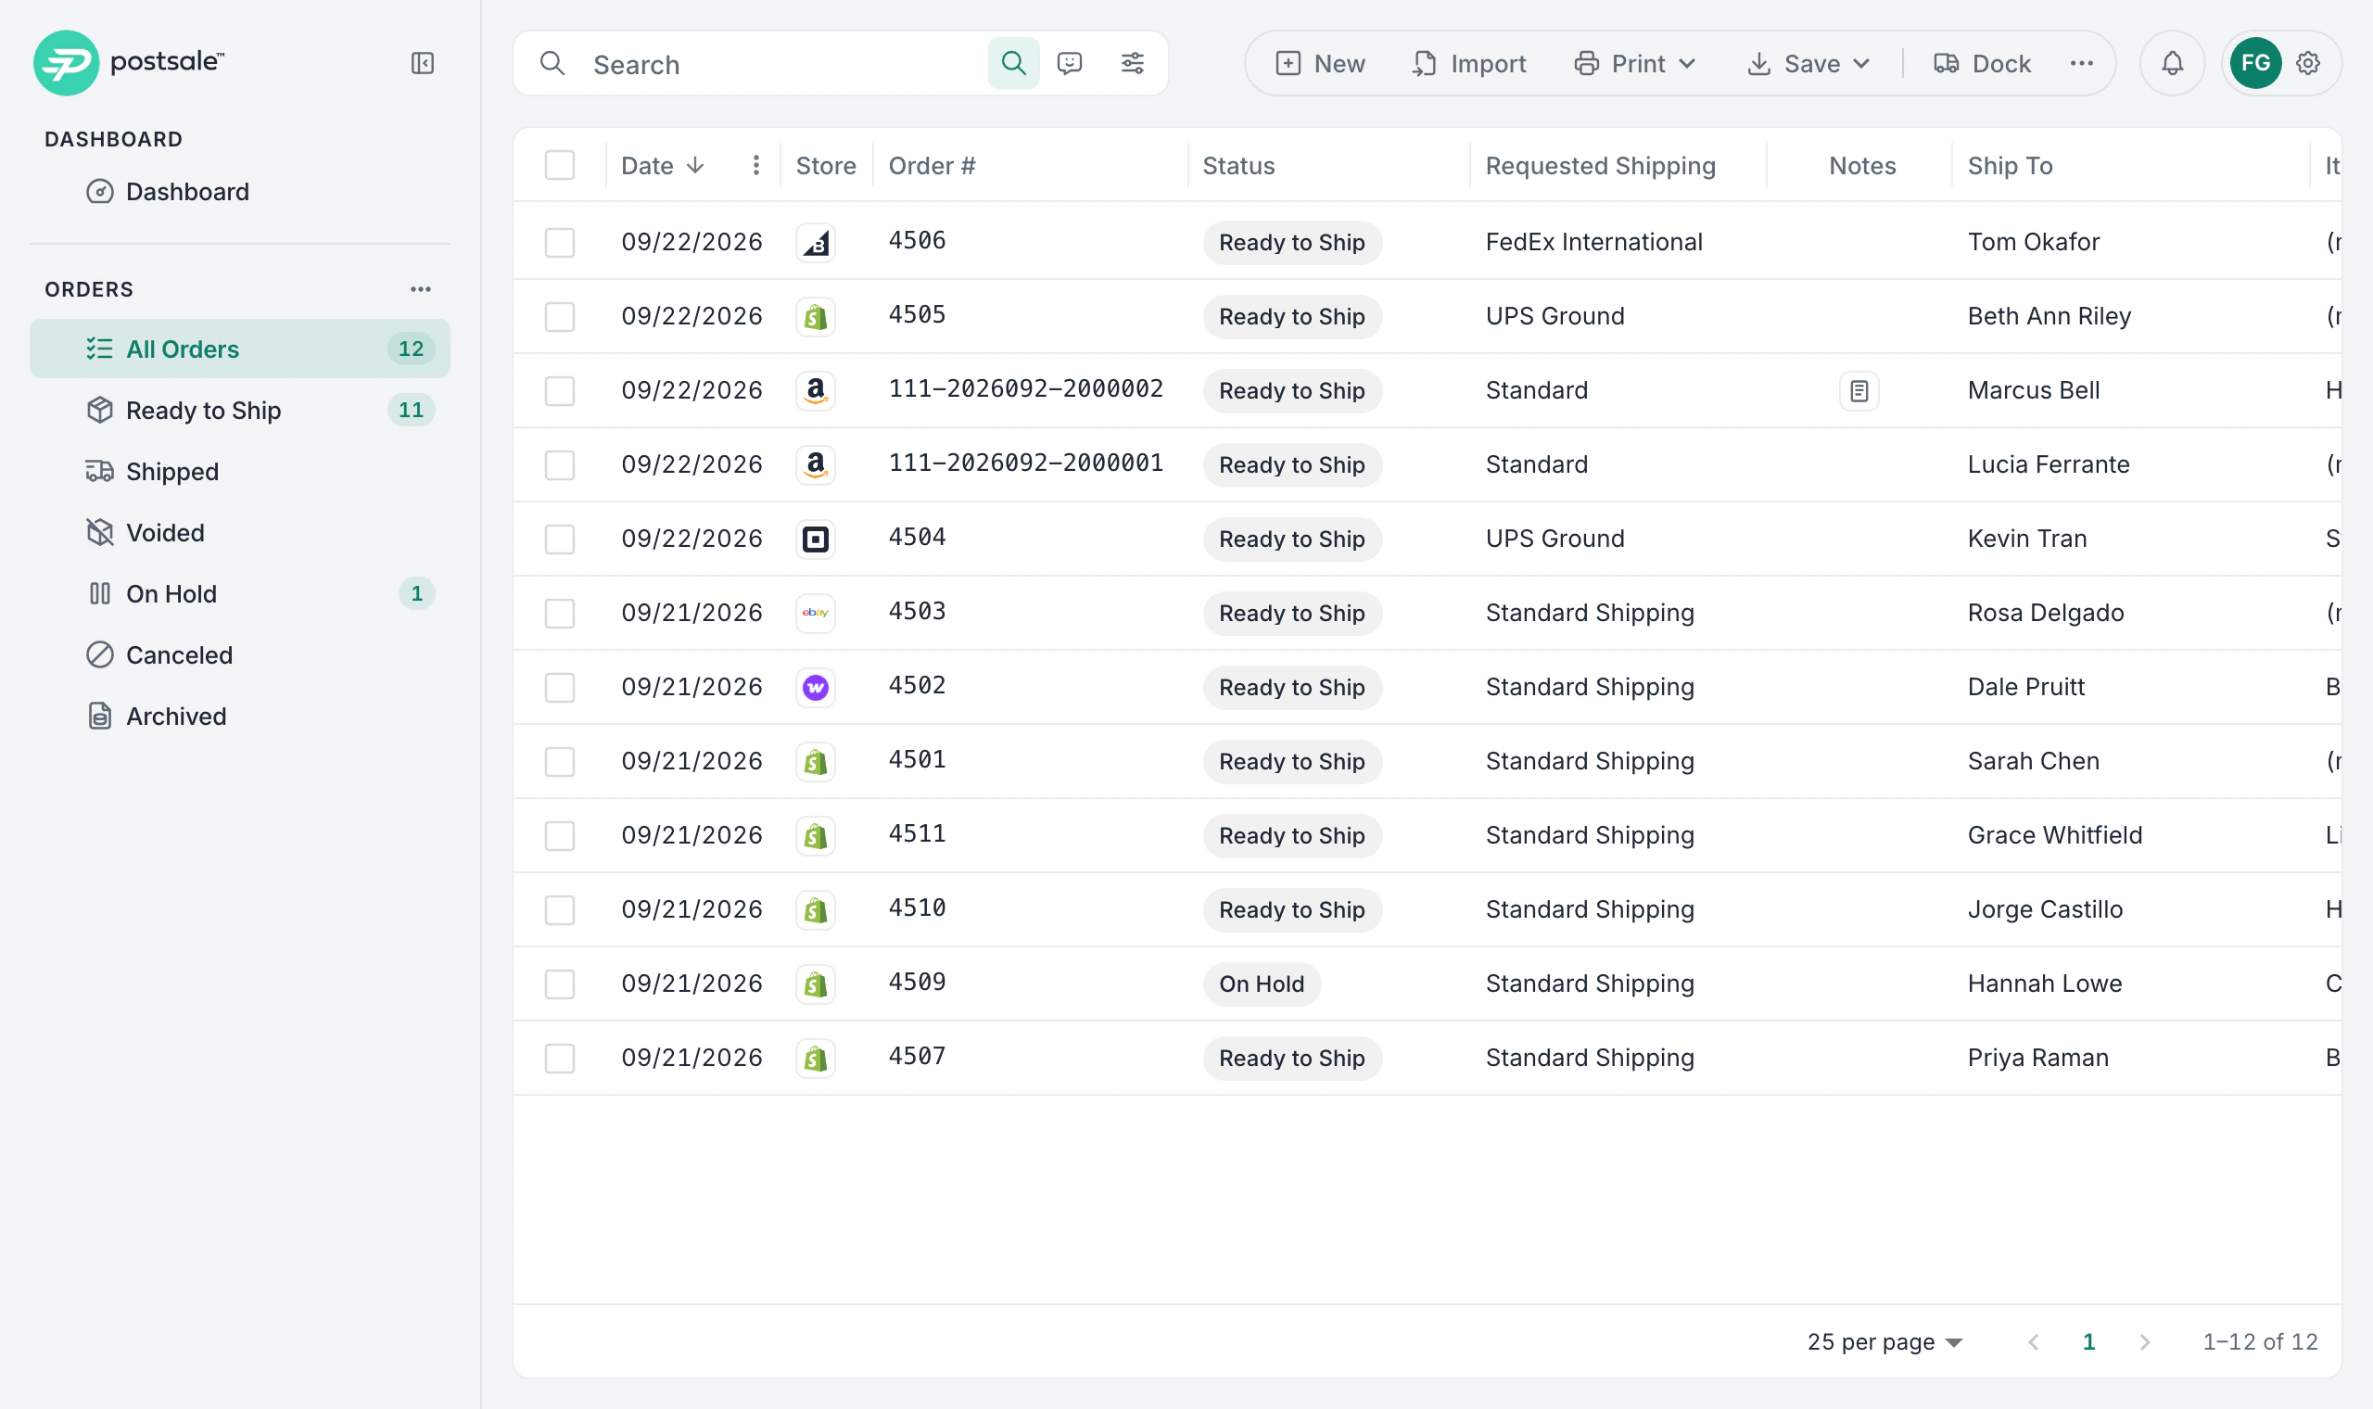Click Amazon icon for order 111-2026092-2000001
This screenshot has width=2373, height=1409.
click(x=816, y=465)
